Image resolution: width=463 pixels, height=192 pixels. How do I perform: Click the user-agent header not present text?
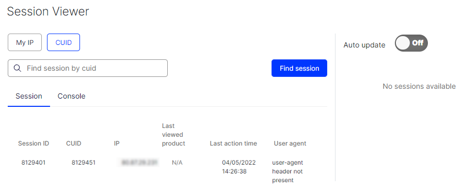(288, 171)
